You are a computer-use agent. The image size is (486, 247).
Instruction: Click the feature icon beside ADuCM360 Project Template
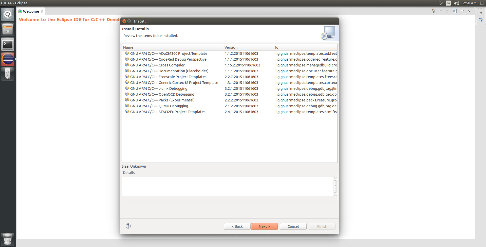[127, 53]
